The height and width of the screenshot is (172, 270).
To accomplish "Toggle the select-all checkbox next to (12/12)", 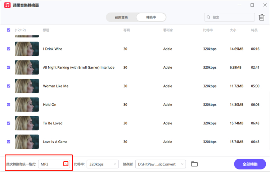I will pos(8,30).
